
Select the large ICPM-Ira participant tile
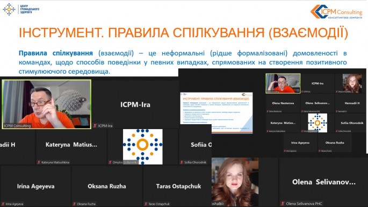click(x=135, y=104)
